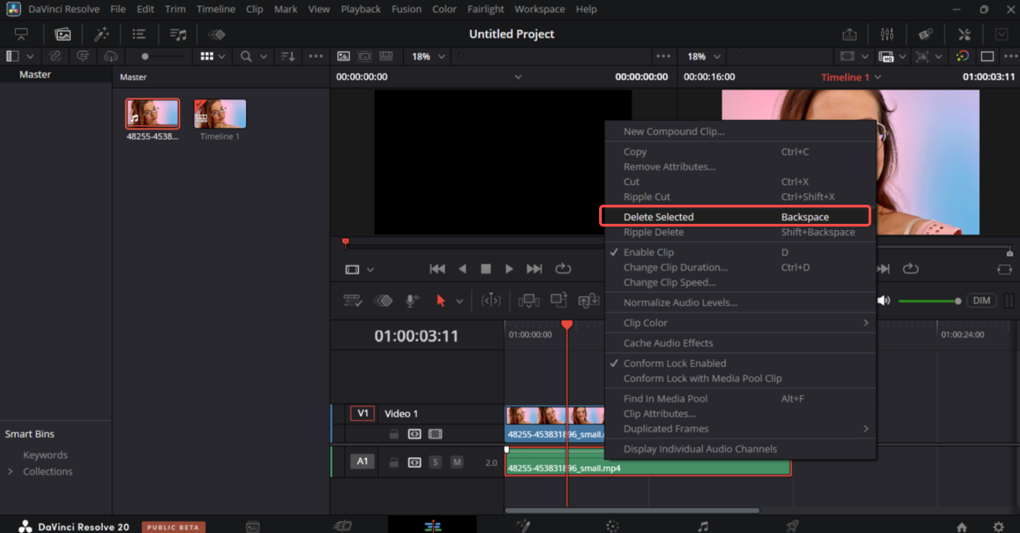Open the Fusion menu
This screenshot has height=533, width=1020.
407,10
